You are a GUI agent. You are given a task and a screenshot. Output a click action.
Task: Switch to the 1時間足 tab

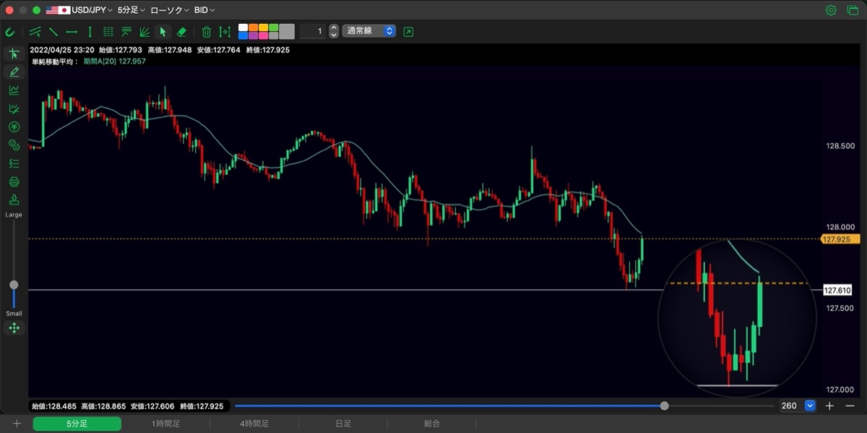(x=165, y=424)
